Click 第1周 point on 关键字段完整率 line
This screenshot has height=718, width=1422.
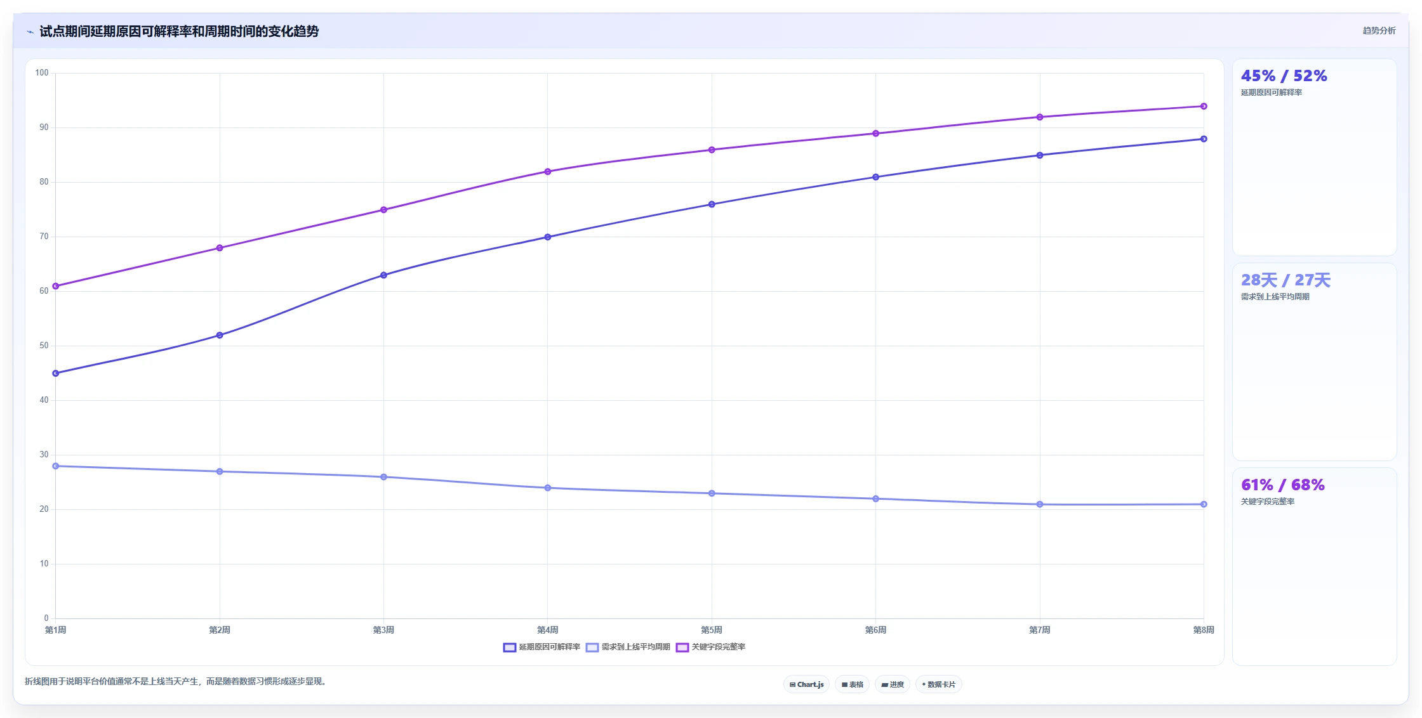pyautogui.click(x=56, y=286)
